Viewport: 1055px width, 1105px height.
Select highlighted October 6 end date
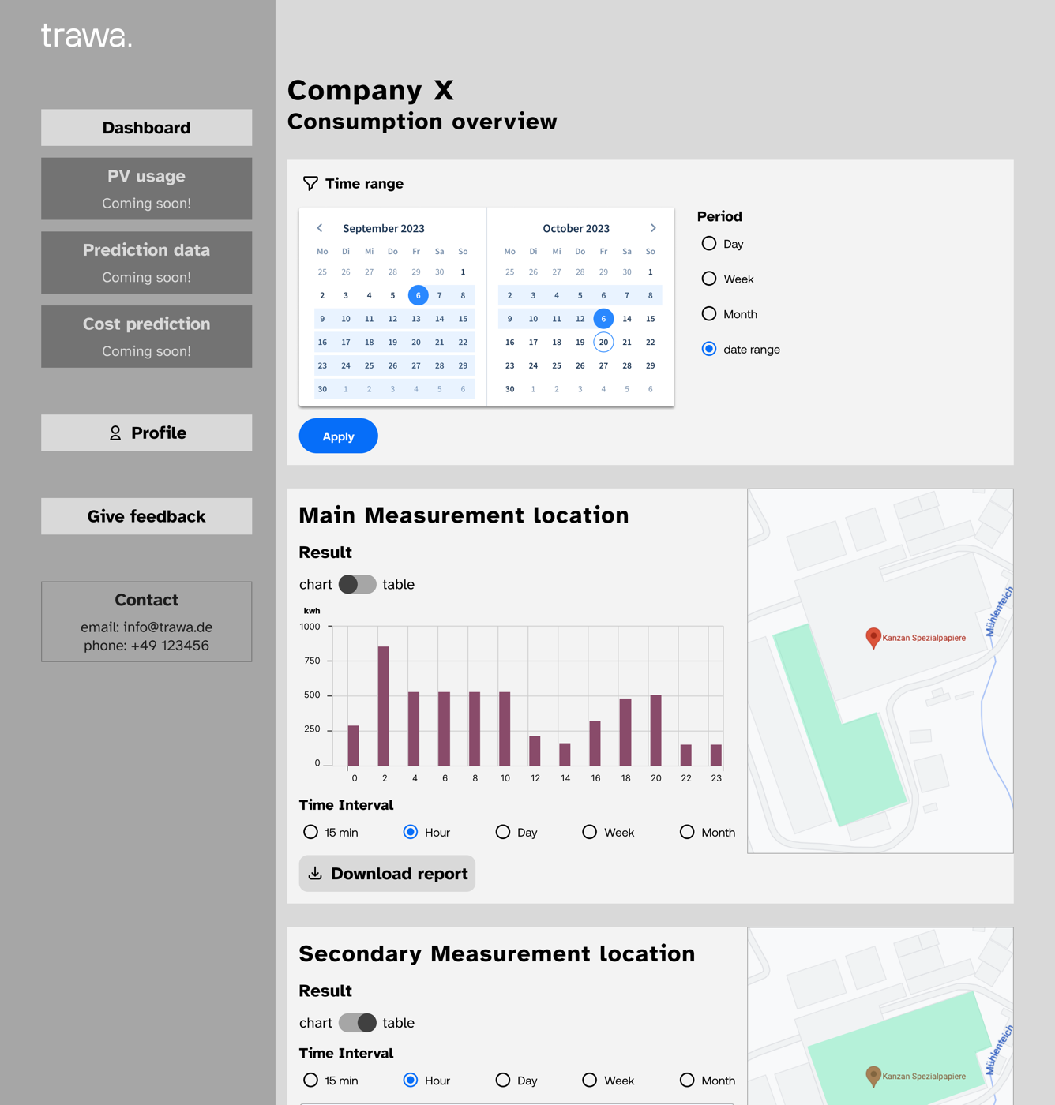[603, 319]
